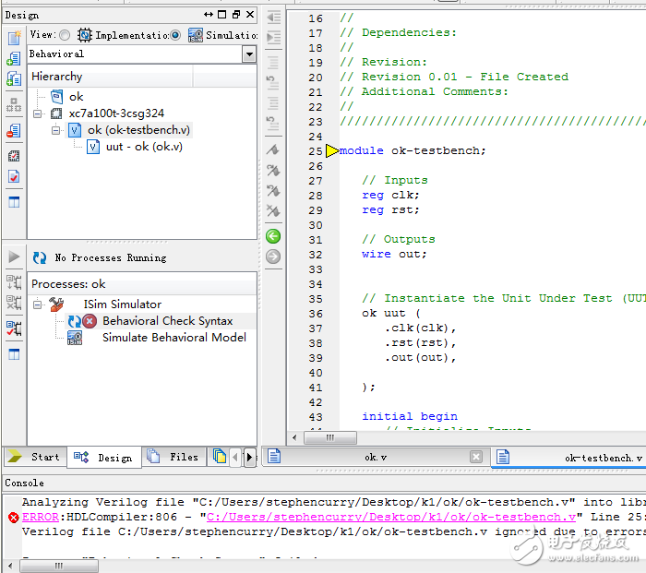Click the Console horizontal scrollbar thumb

[59, 566]
